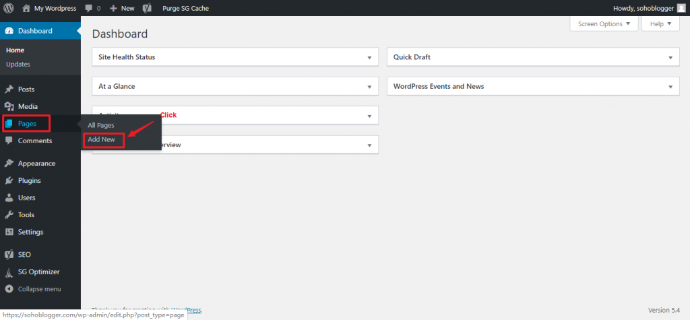This screenshot has width=690, height=320.
Task: Open the Plugins plug icon
Action: (9, 181)
